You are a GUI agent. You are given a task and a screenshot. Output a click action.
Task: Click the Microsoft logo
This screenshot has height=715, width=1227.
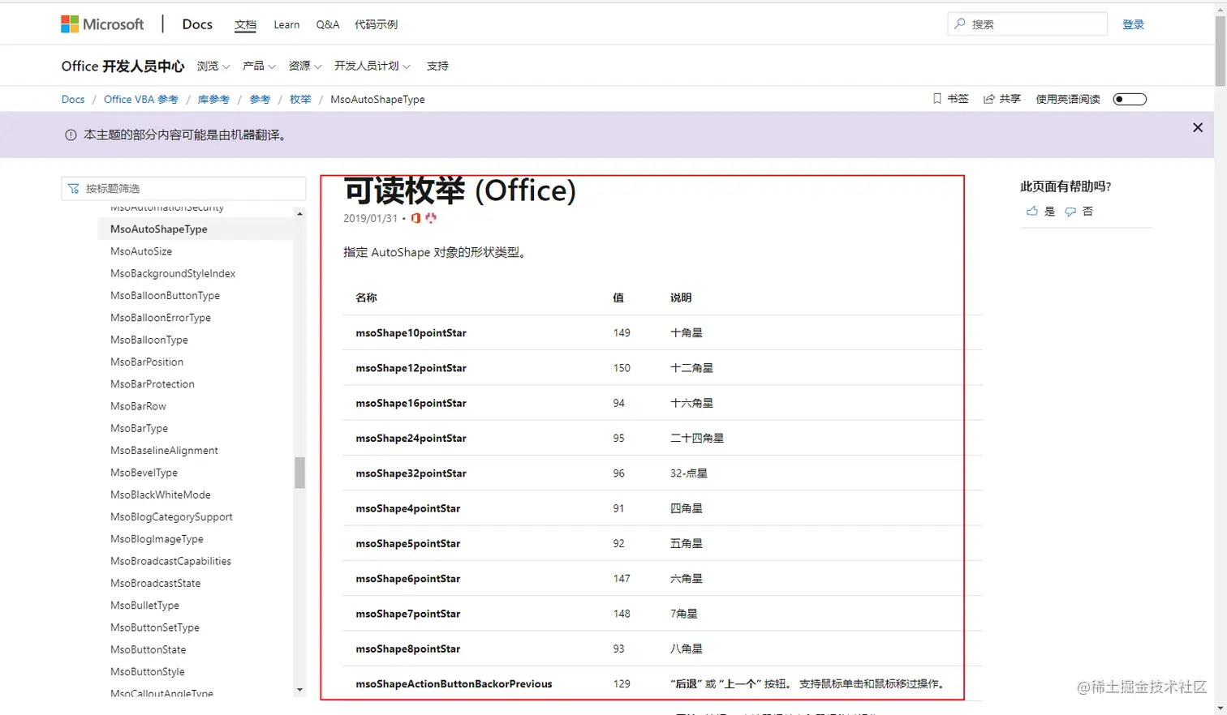pos(102,24)
